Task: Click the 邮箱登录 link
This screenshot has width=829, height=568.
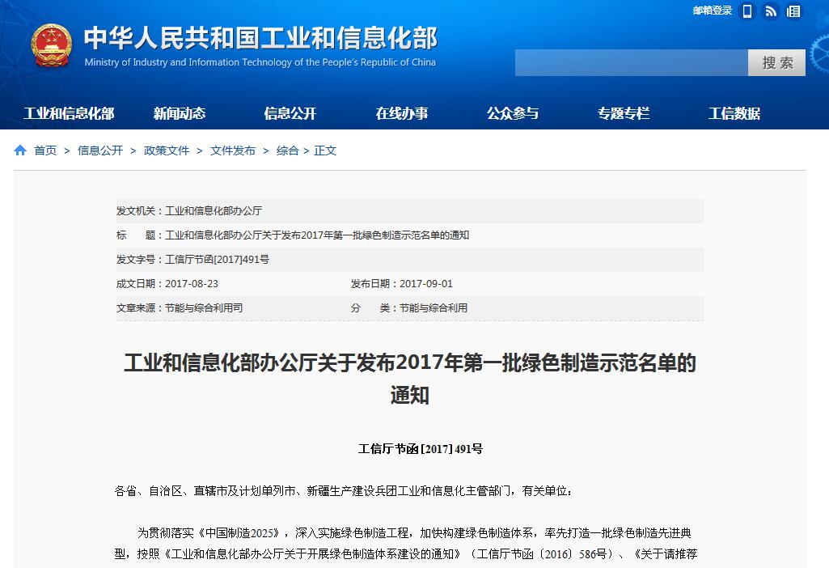Action: 713,11
